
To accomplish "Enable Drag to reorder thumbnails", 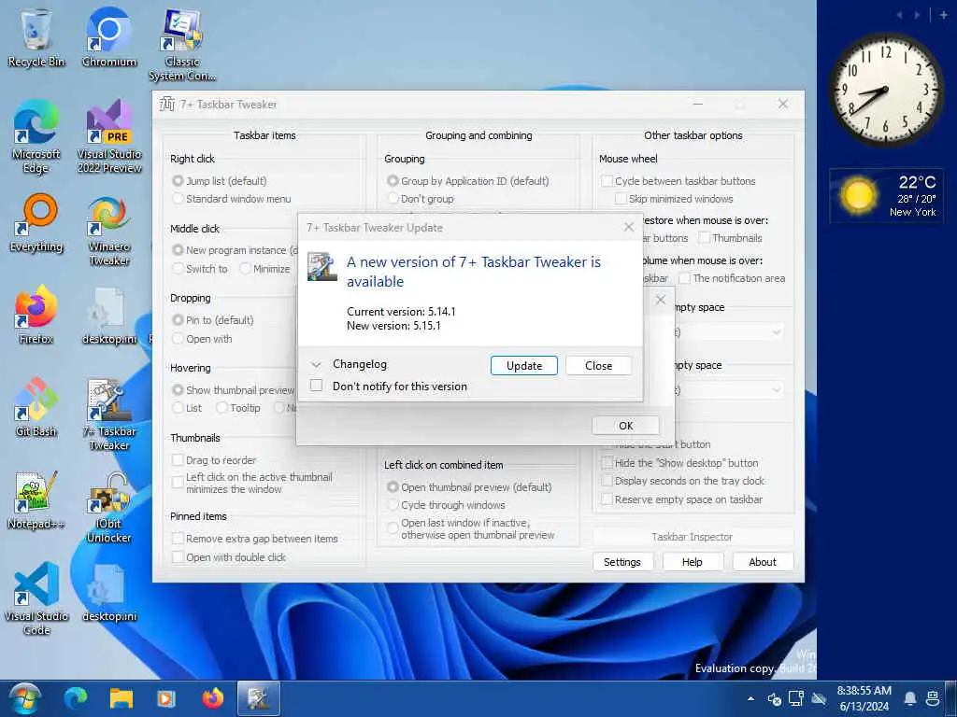I will (x=178, y=459).
